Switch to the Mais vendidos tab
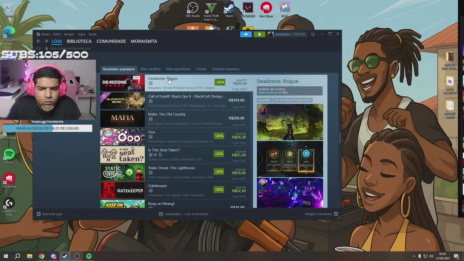Screen dimensions: 464x261 coord(150,69)
